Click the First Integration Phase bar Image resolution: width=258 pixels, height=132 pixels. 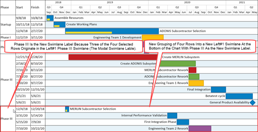(x=183, y=122)
